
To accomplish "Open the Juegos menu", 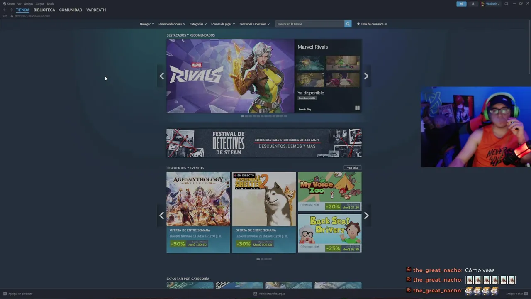I will click(x=40, y=4).
